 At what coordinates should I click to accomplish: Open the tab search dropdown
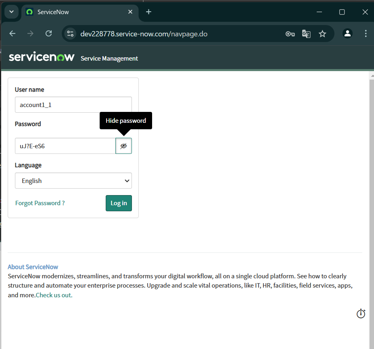(11, 12)
